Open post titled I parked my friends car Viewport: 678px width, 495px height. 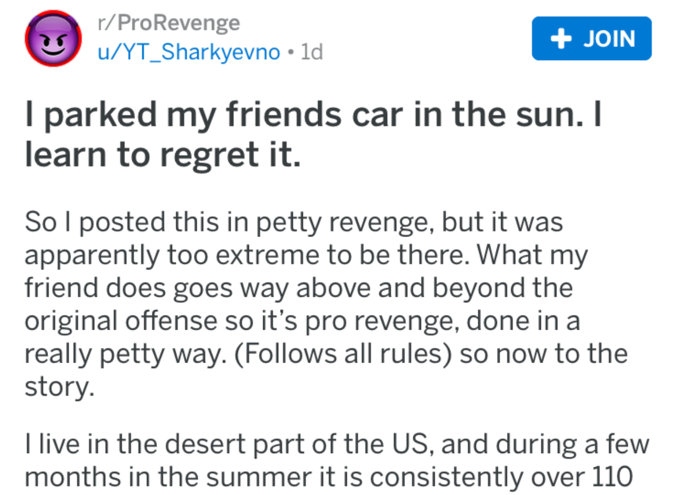(313, 114)
